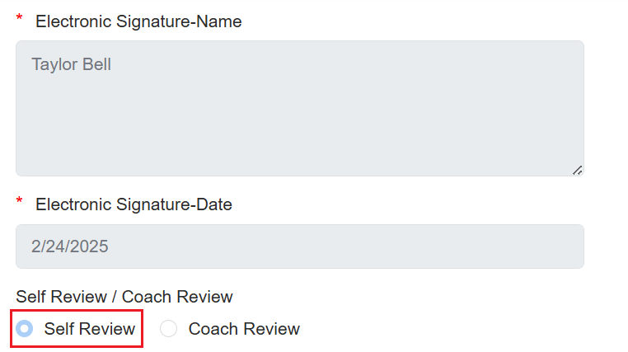Click the word Bell in name field
Viewport: 628px width, 352px height.
96,64
